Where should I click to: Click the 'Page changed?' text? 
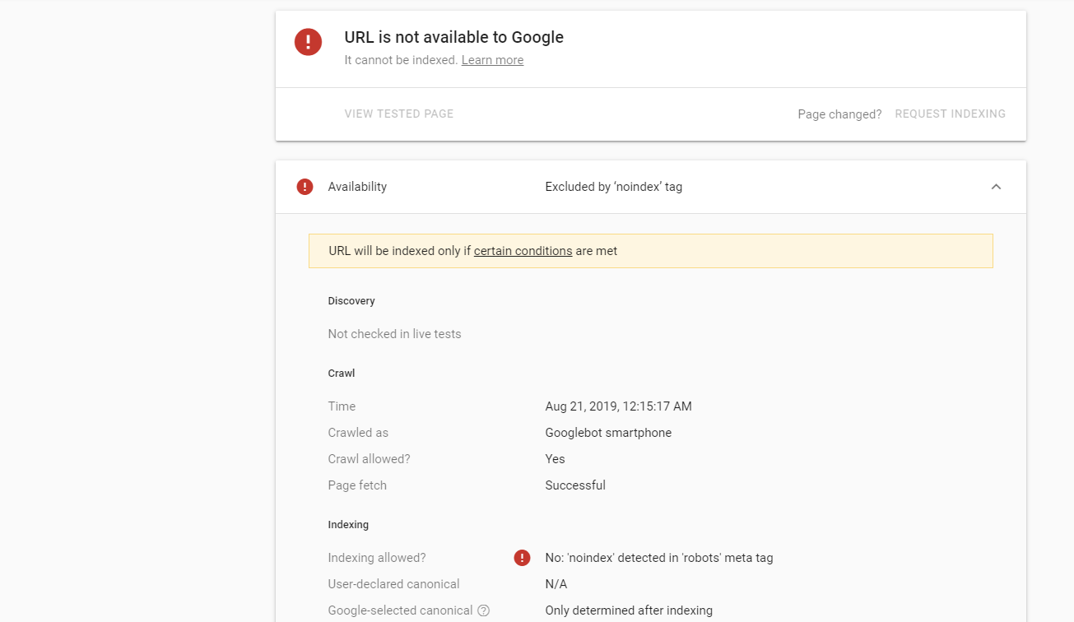tap(839, 114)
